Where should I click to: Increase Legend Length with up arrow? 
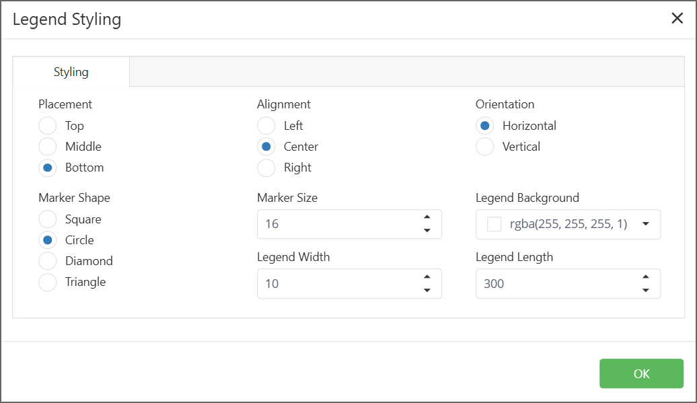(x=645, y=277)
